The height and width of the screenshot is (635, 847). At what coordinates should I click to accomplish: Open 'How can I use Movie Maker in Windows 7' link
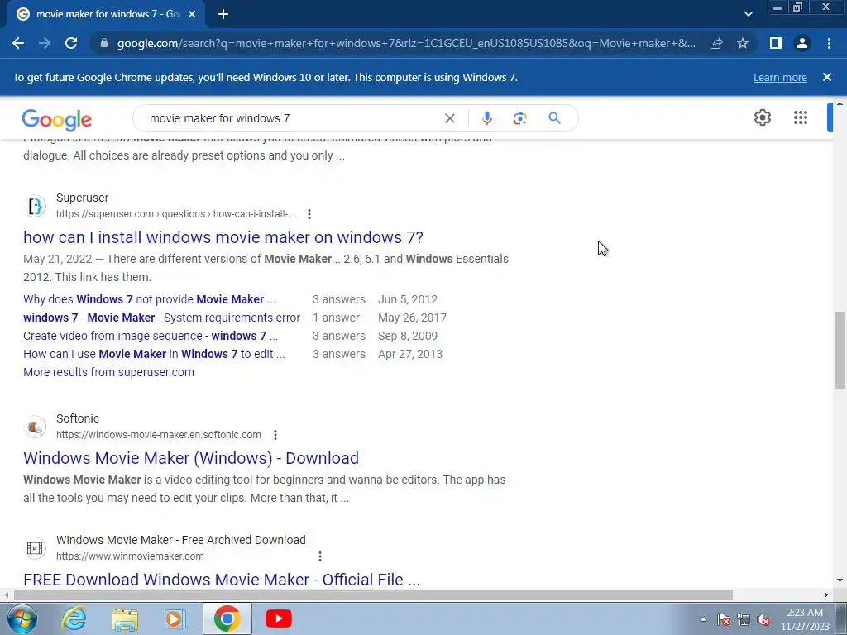click(x=154, y=354)
